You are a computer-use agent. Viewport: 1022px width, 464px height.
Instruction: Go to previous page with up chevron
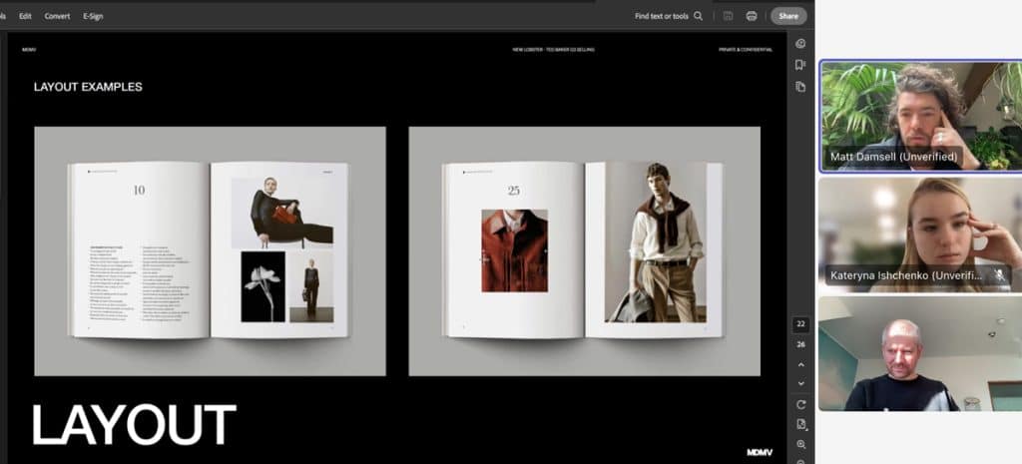click(800, 365)
